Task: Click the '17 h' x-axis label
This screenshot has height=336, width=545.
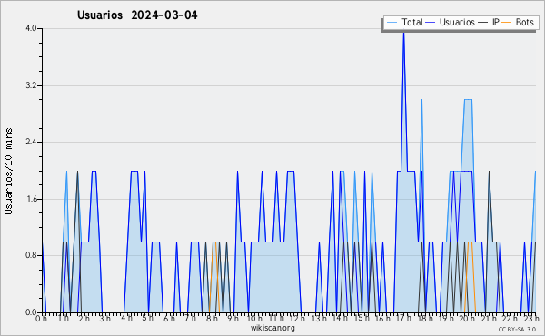Action: pos(403,318)
